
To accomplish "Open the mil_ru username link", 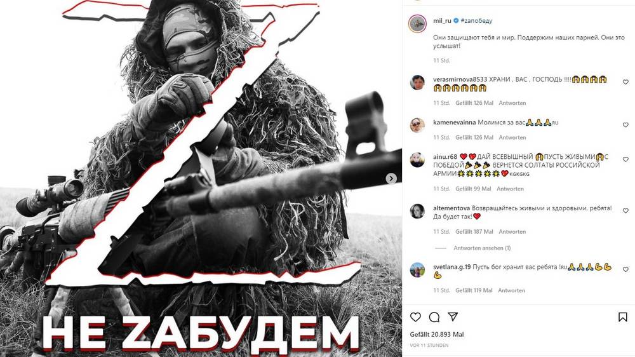I will [x=442, y=21].
